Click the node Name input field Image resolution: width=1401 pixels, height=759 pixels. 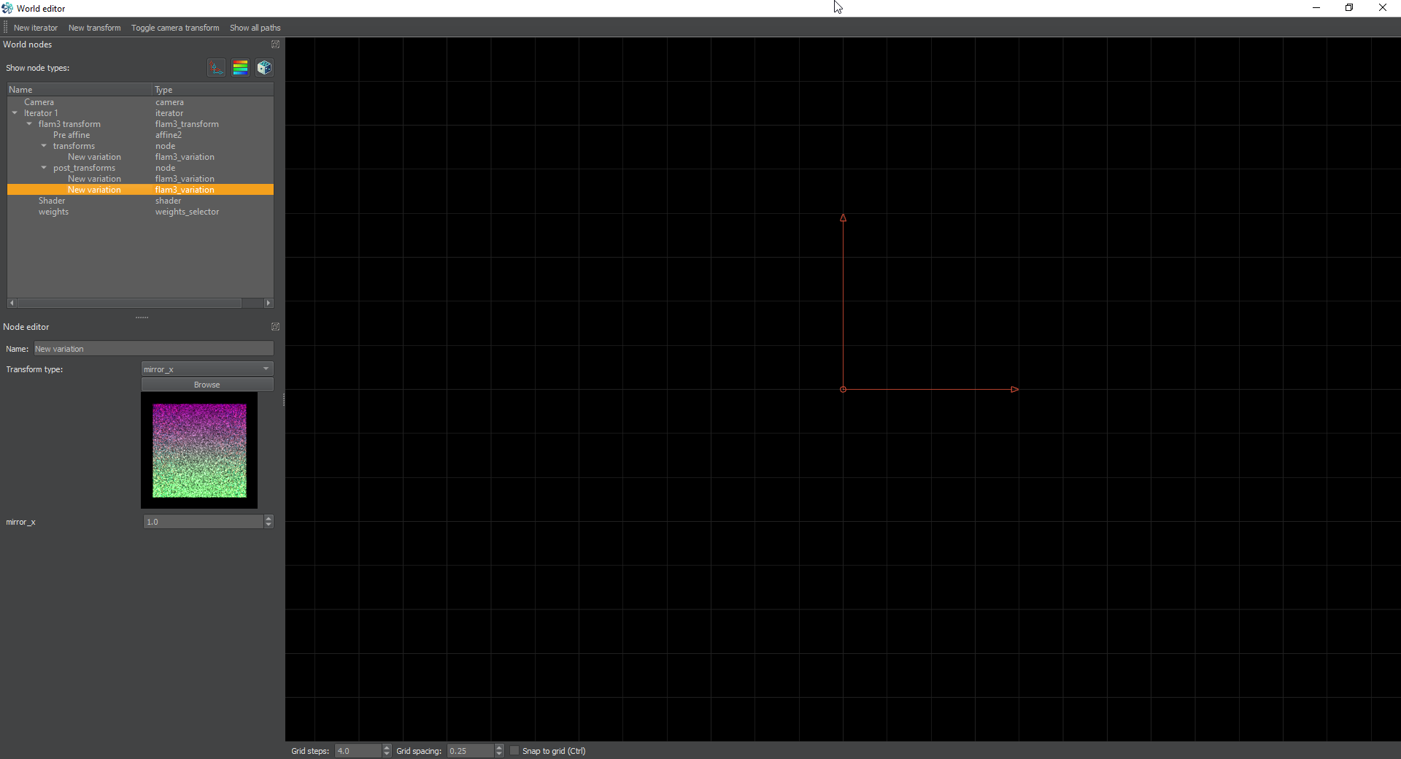pos(154,349)
